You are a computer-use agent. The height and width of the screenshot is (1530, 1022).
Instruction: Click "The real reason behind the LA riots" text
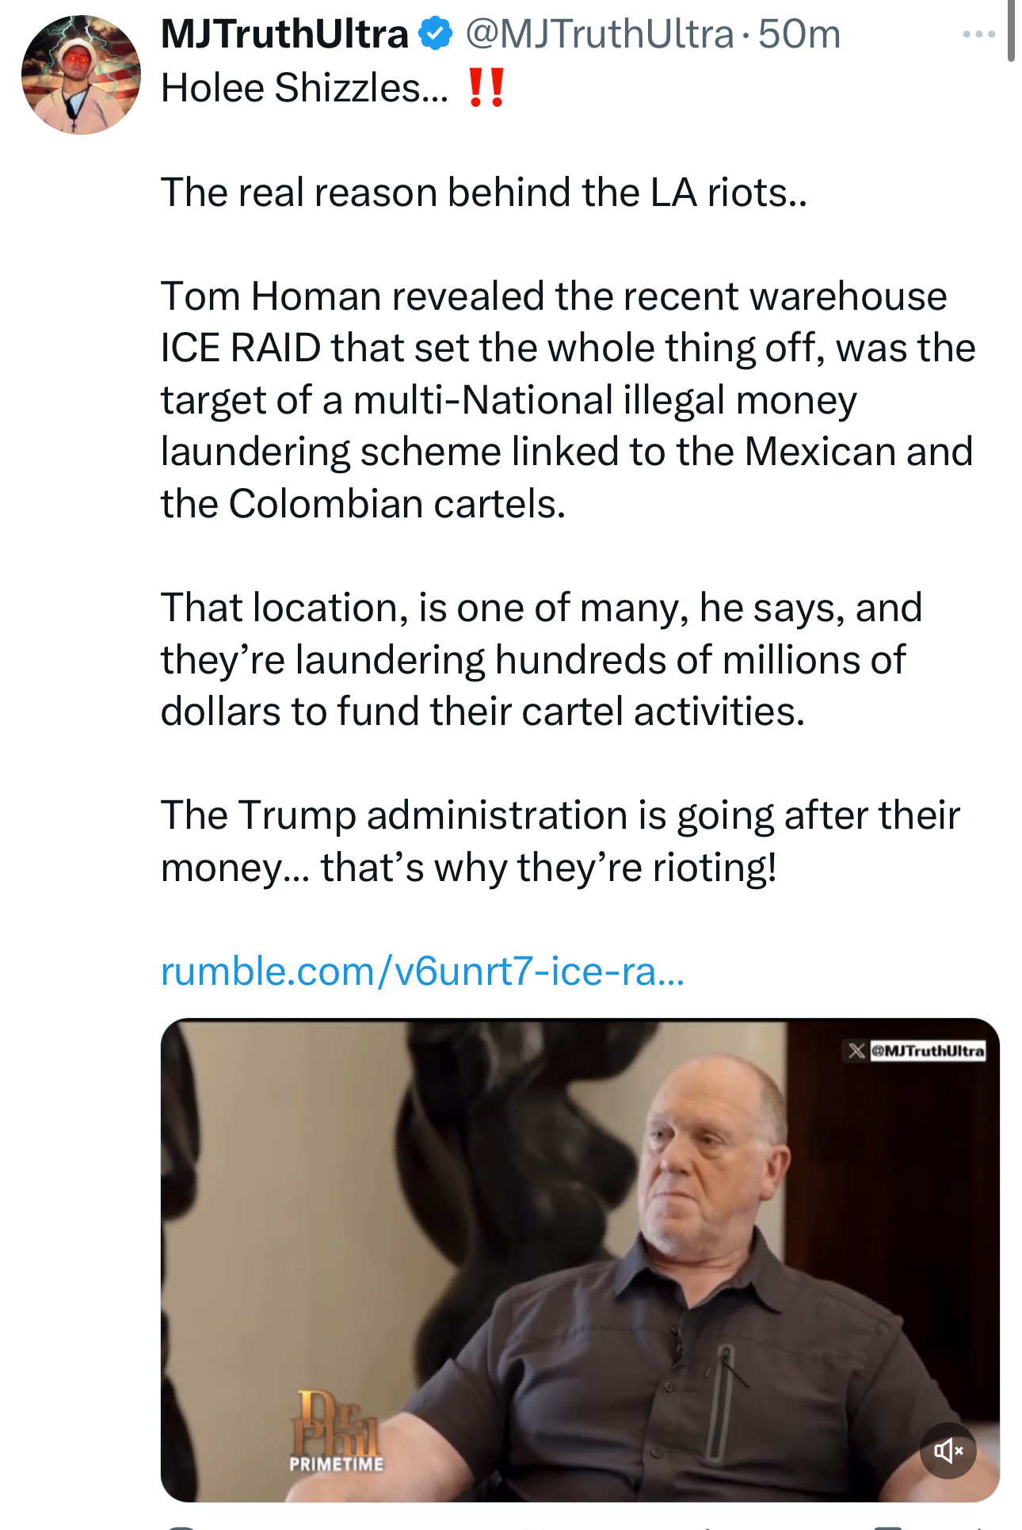click(x=483, y=192)
